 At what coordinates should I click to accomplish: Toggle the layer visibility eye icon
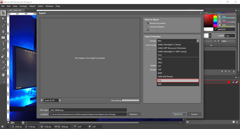(x=233, y=82)
